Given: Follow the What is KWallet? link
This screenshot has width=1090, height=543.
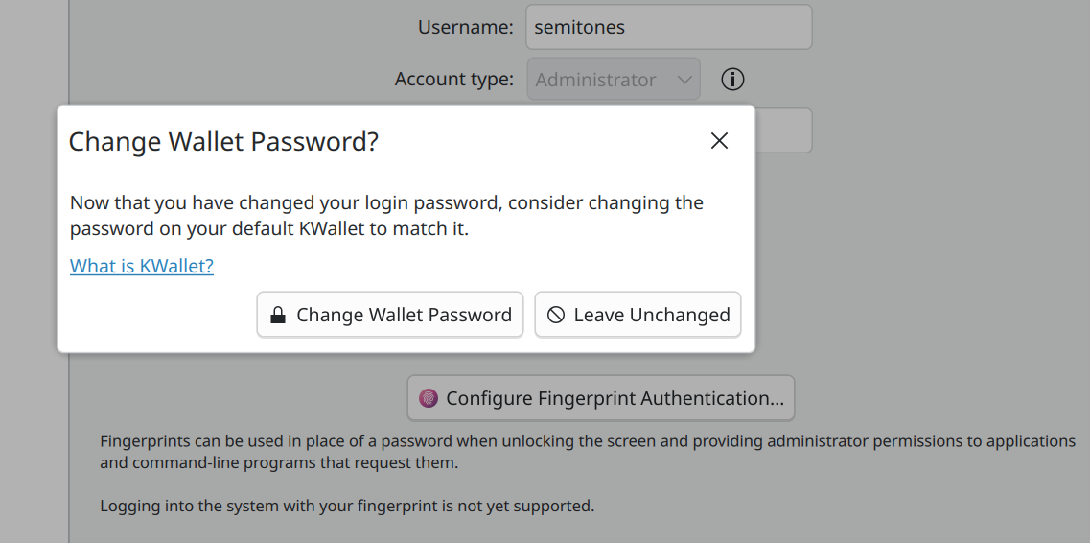Looking at the screenshot, I should tap(142, 266).
